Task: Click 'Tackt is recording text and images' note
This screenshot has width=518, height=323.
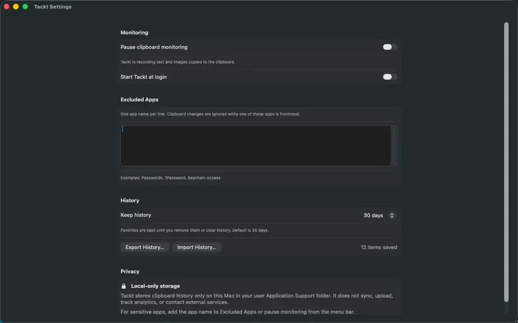Action: point(178,62)
